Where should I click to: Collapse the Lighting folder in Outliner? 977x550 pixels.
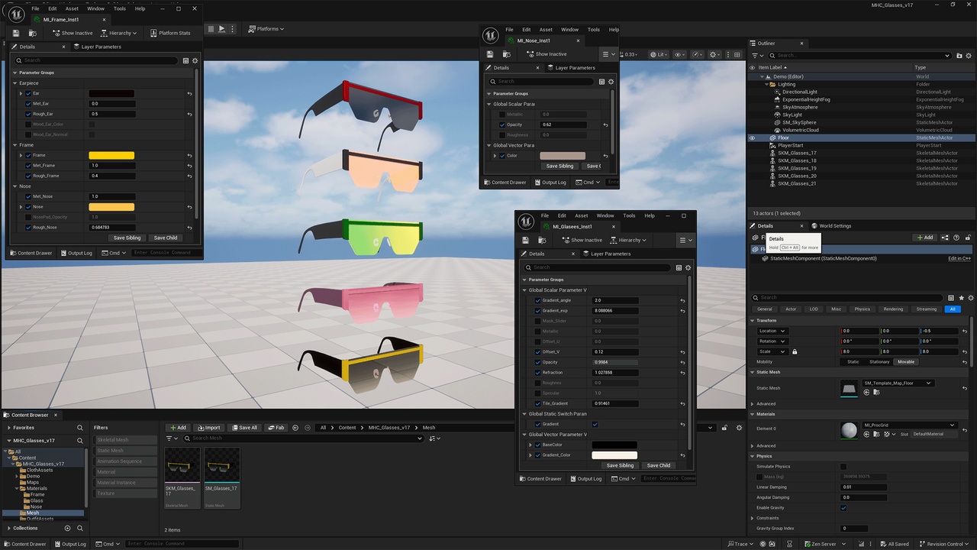[x=768, y=84]
